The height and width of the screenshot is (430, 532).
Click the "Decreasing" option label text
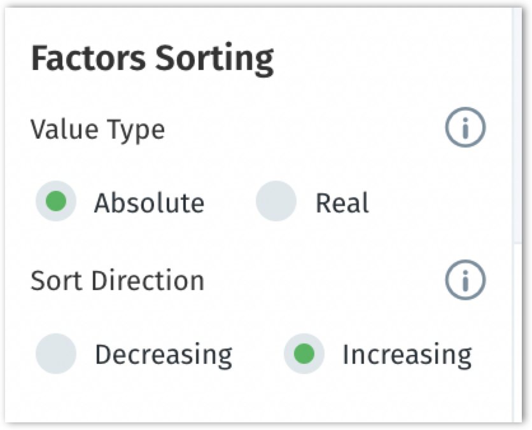pyautogui.click(x=164, y=354)
